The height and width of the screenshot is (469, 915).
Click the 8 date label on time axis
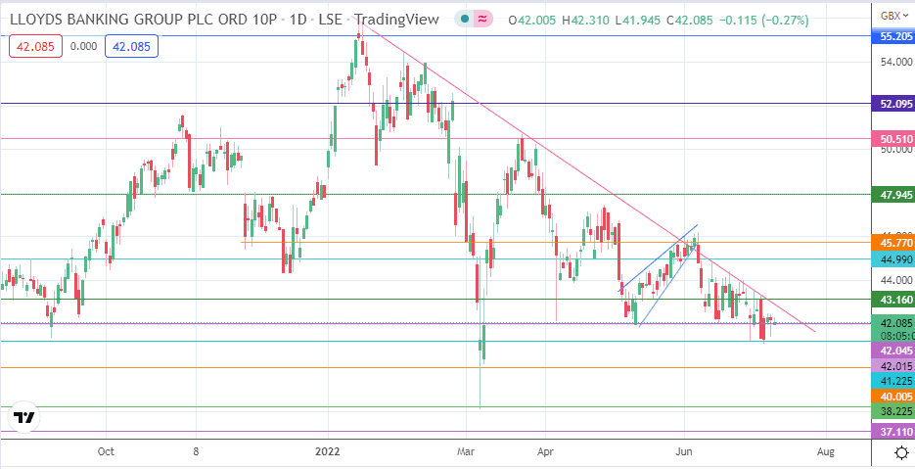196,451
